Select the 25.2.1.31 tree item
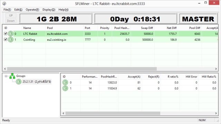 click(37, 82)
